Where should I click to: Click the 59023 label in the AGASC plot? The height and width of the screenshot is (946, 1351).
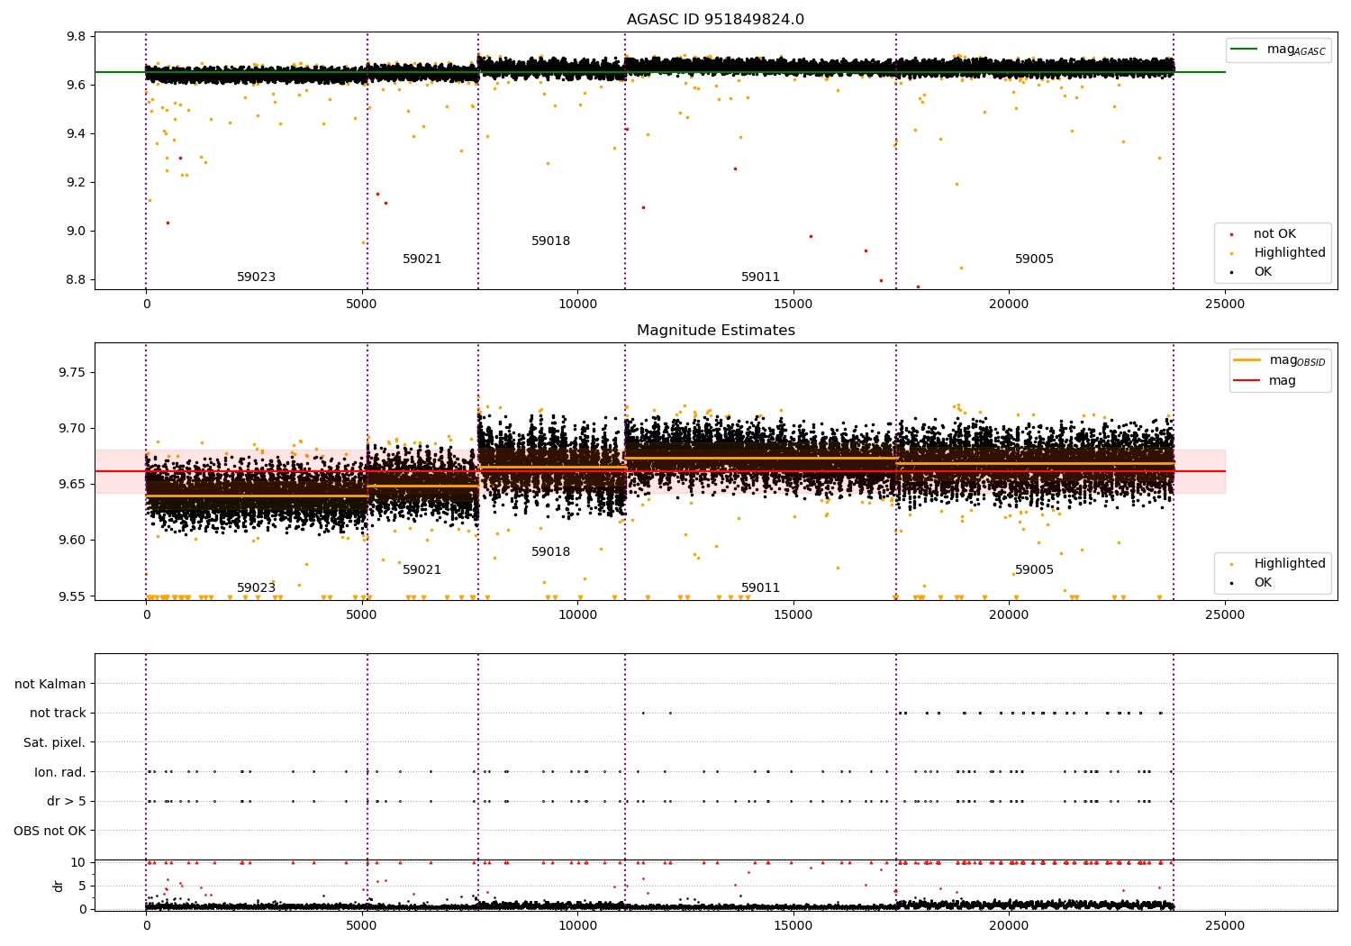click(256, 277)
